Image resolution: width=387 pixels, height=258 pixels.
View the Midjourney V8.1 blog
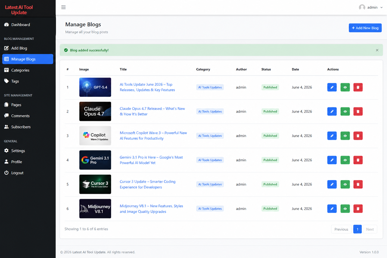pos(345,209)
